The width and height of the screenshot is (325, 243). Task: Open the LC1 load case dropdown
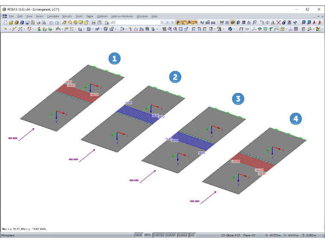pos(162,22)
